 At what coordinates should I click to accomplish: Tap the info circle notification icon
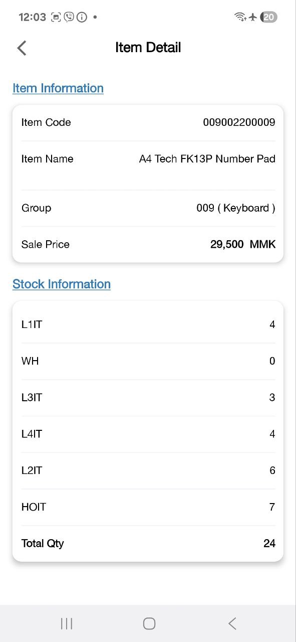coord(82,17)
